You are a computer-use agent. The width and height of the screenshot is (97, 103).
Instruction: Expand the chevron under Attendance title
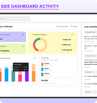pos(1,60)
